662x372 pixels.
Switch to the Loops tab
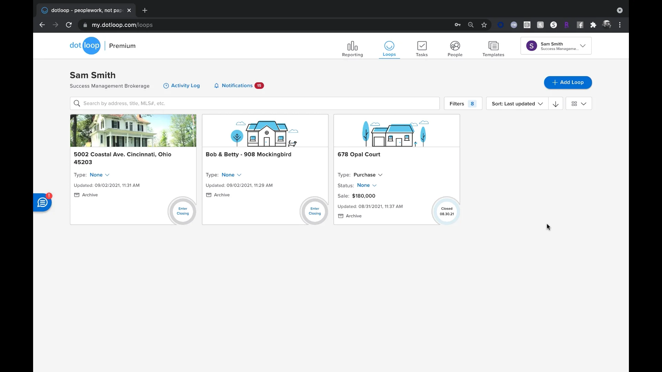click(x=389, y=49)
